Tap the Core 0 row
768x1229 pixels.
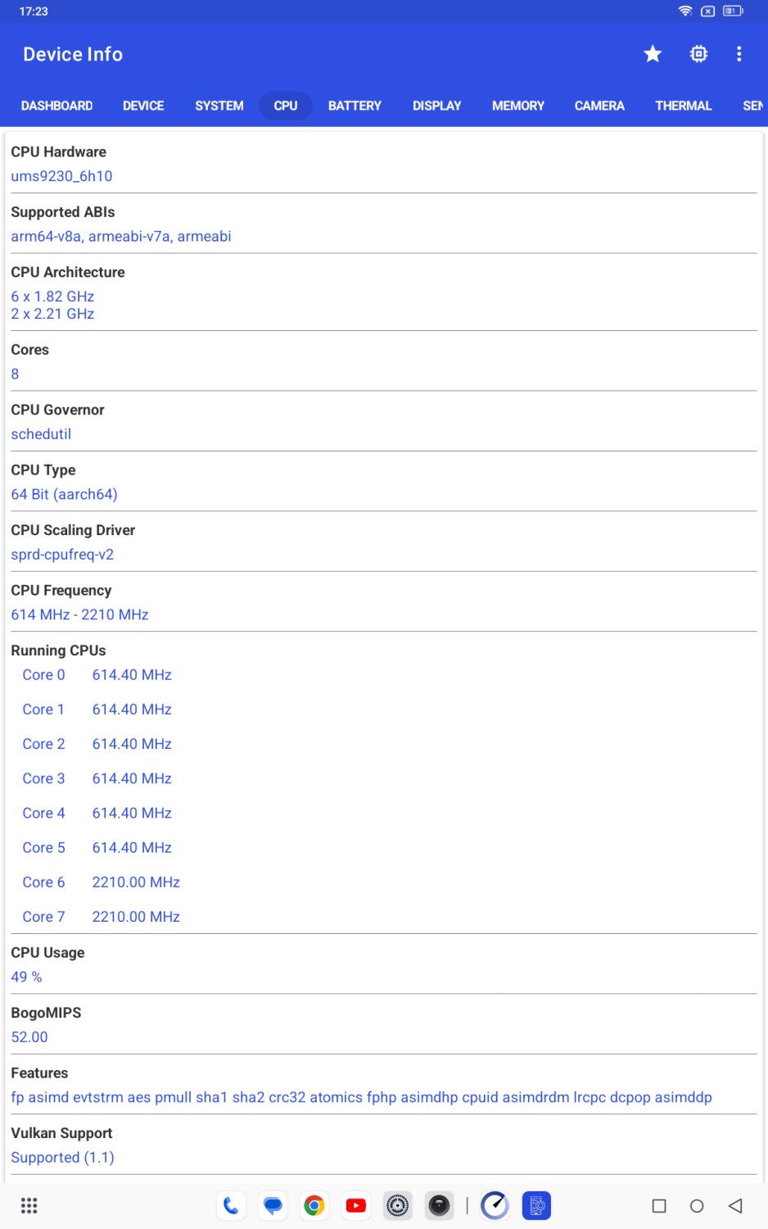pos(97,675)
